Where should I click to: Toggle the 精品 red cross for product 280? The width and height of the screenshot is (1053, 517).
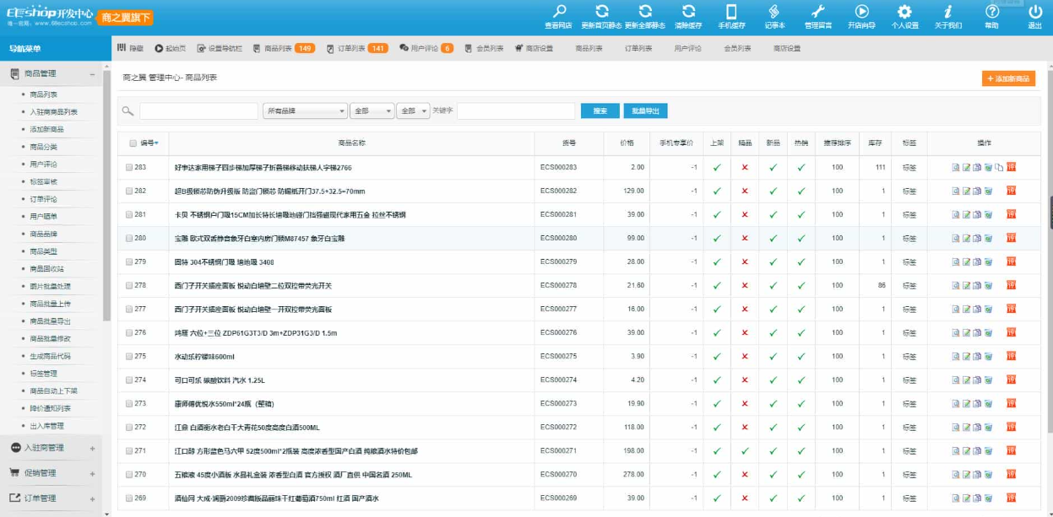[x=744, y=238]
